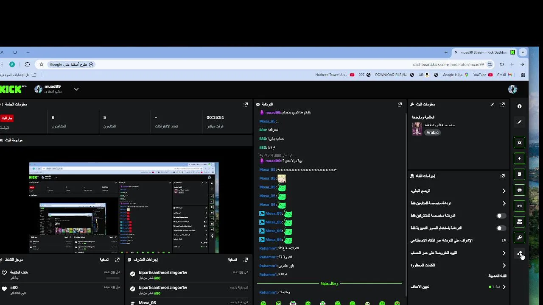Click ii80 entry in activity feed
This screenshot has width=543, height=305.
[x=61, y=290]
